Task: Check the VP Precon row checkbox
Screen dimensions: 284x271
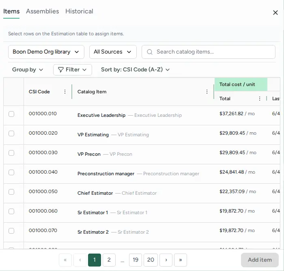Action: click(11, 153)
